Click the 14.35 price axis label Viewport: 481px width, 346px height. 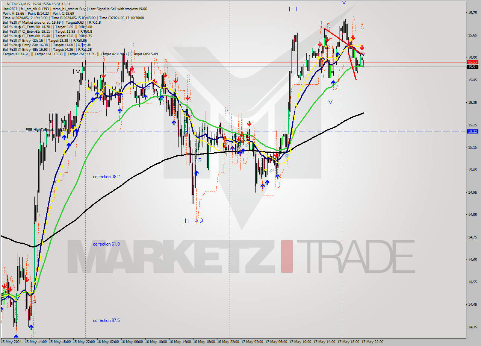tap(472, 326)
